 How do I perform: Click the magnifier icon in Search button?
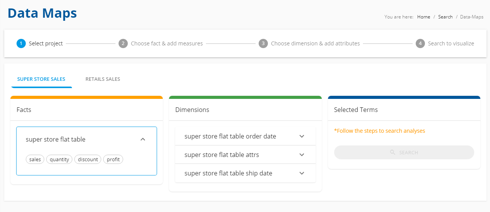(393, 152)
